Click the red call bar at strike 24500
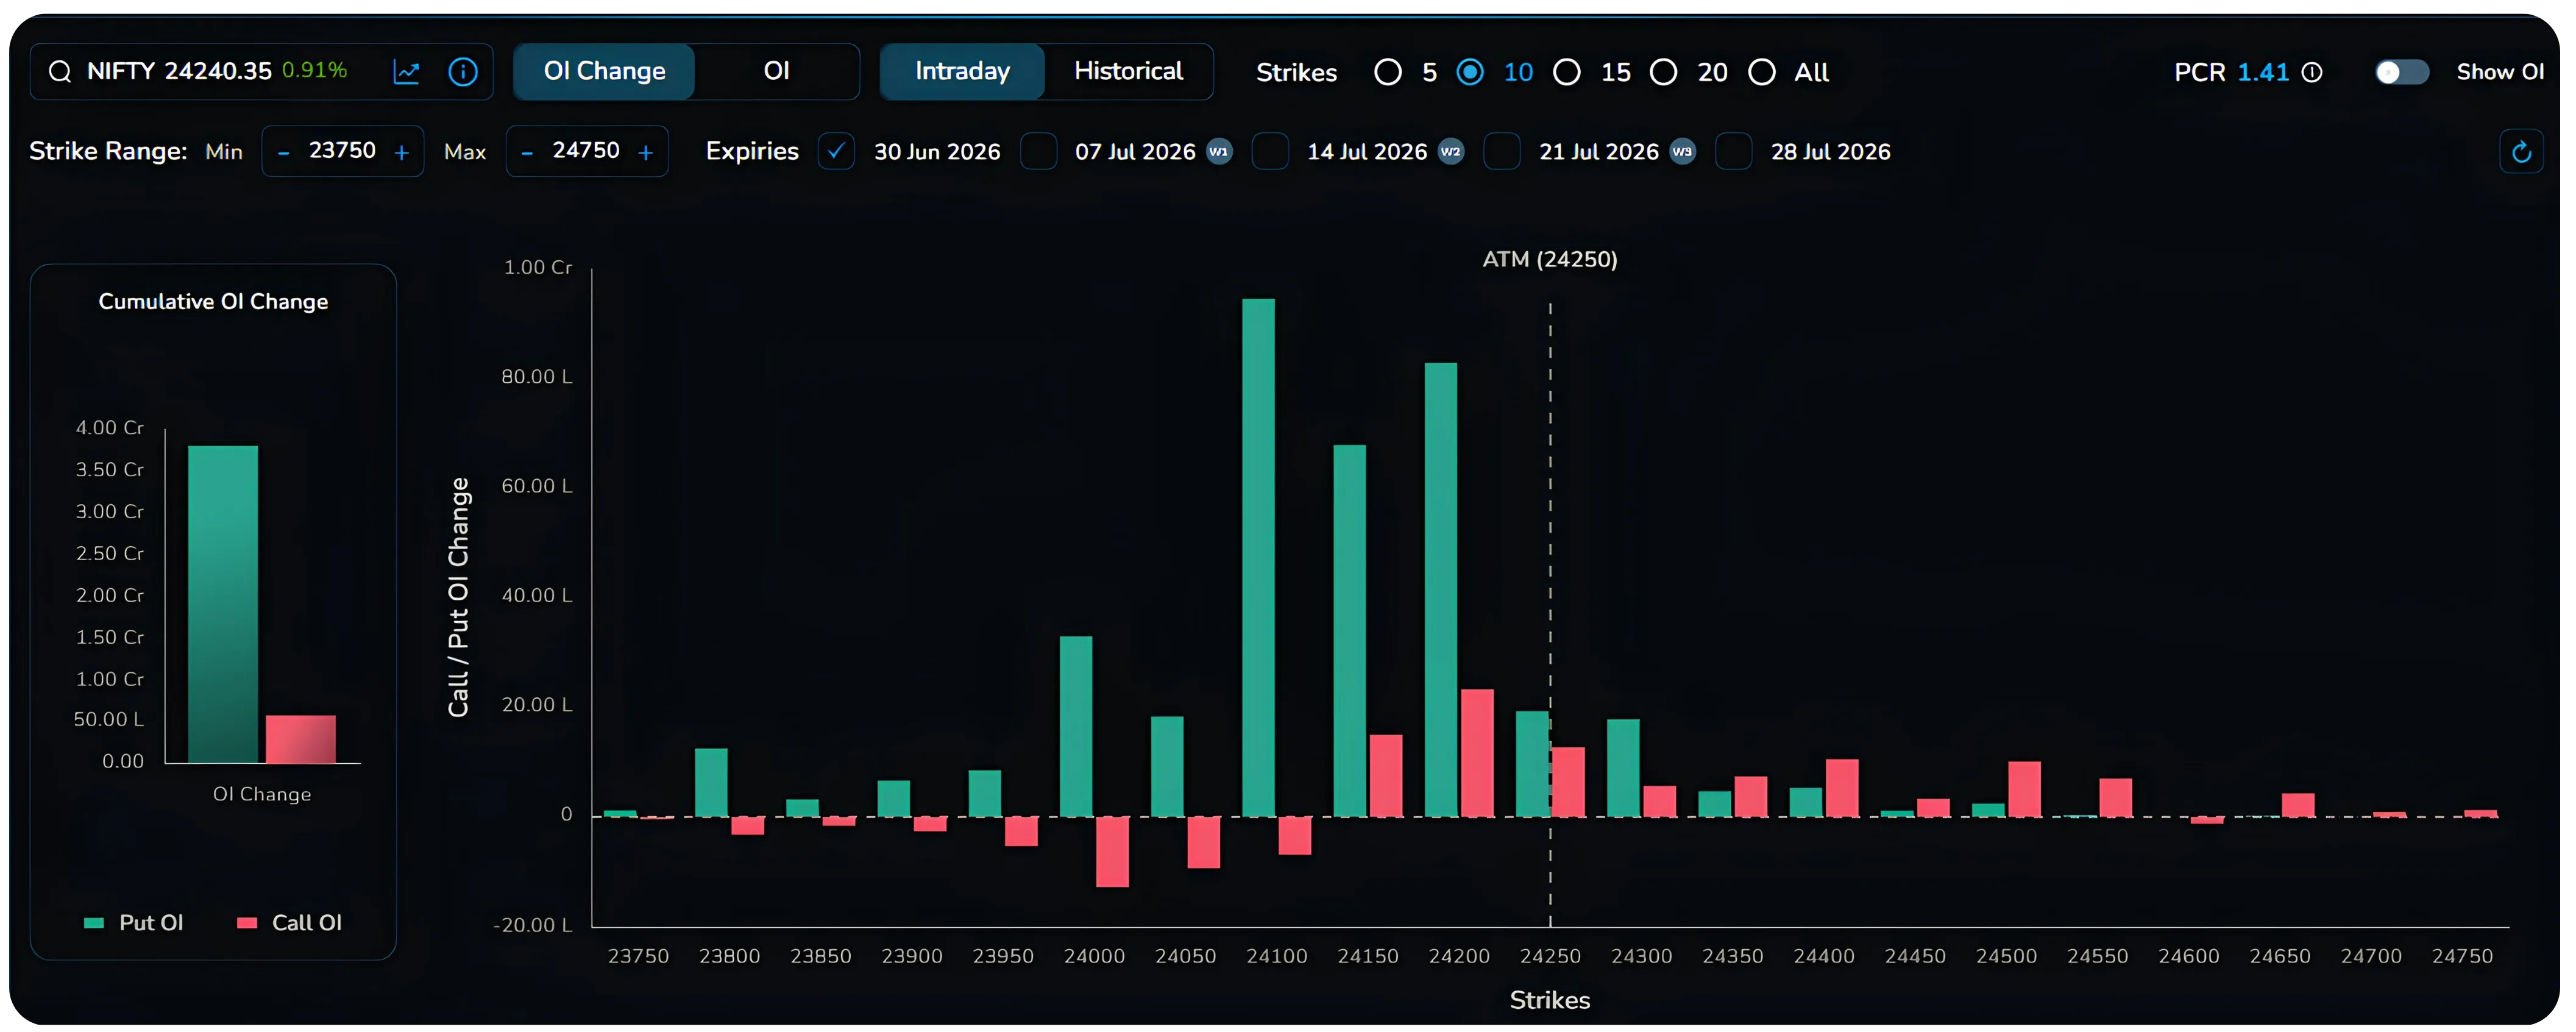The height and width of the screenshot is (1032, 2576). point(2024,790)
